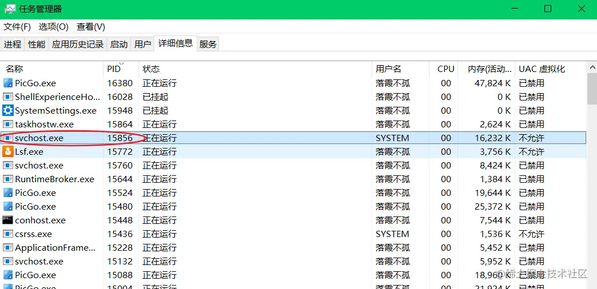Click SYSTEM user name of csrss.exe
The image size is (597, 289).
pyautogui.click(x=392, y=234)
